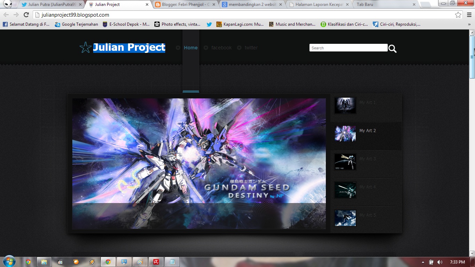
Task: Reload the page with the refresh icon
Action: [26, 15]
